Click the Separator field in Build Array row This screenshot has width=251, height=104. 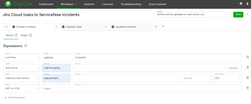tap(234, 68)
